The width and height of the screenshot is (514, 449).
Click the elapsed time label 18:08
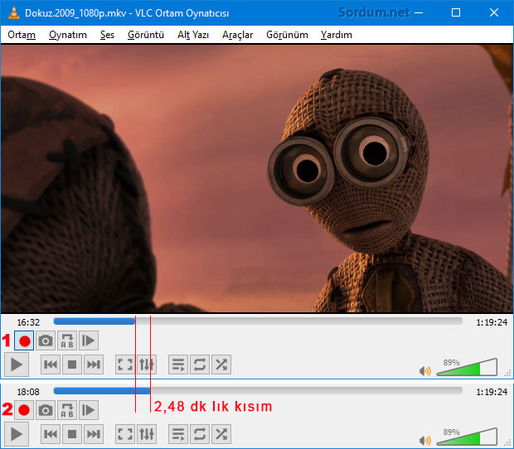click(x=28, y=392)
